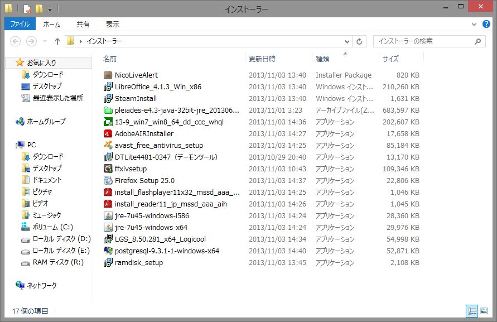Open the quick access toolbar dropdown arrow
Image resolution: width=497 pixels, height=322 pixels.
point(50,9)
